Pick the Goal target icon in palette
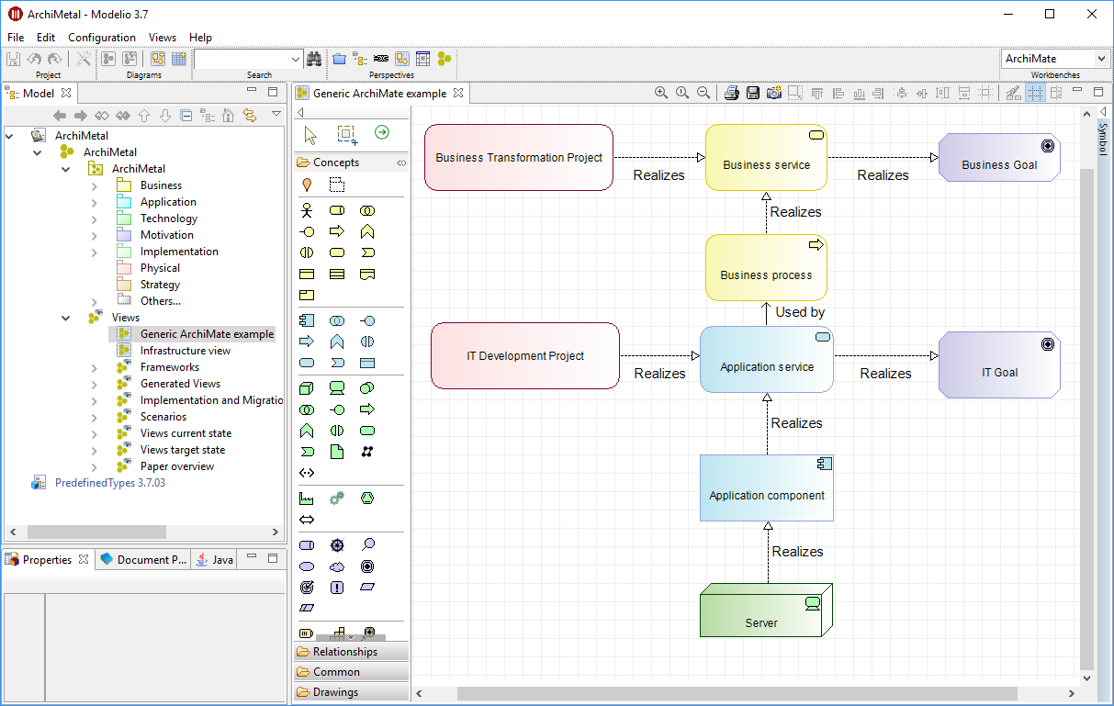1114x706 pixels. point(367,566)
